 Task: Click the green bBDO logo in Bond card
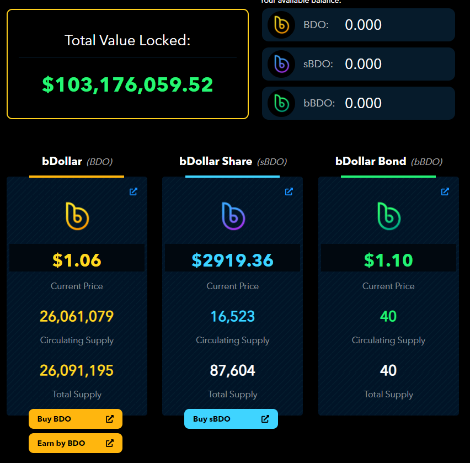389,216
